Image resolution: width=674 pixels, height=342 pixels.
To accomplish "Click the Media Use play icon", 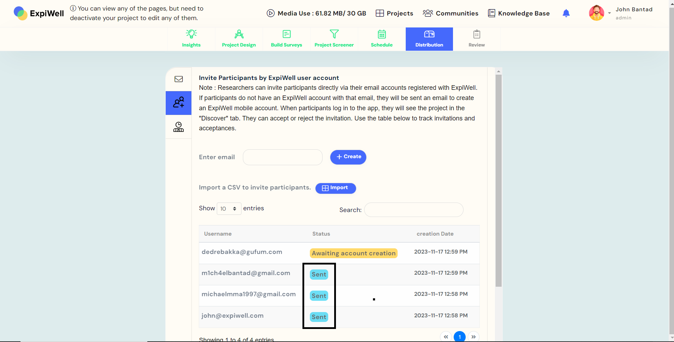I will (271, 13).
